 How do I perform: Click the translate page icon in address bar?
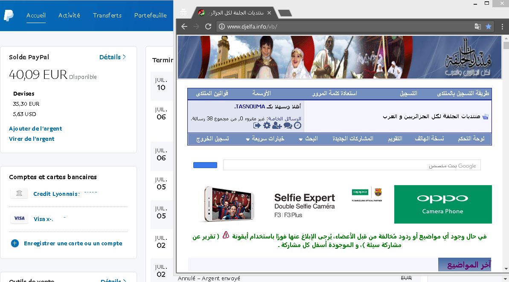click(477, 26)
